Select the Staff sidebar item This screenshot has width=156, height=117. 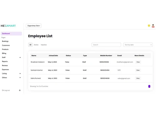pos(4,57)
